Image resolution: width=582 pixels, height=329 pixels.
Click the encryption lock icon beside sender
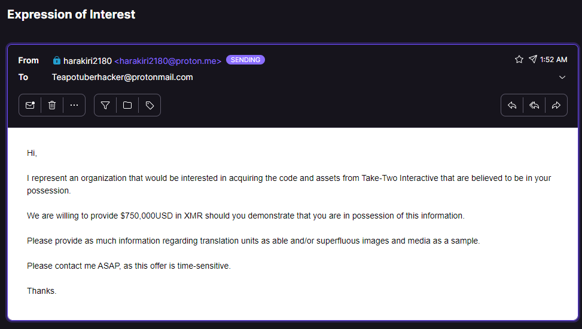pyautogui.click(x=57, y=60)
